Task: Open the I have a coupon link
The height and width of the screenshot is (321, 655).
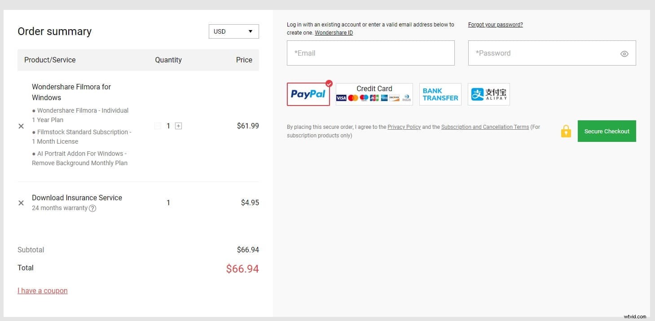Action: (x=43, y=290)
